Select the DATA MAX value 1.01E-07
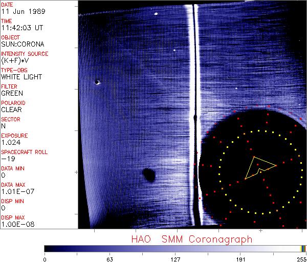The width and height of the screenshot is (307, 262). click(x=16, y=191)
